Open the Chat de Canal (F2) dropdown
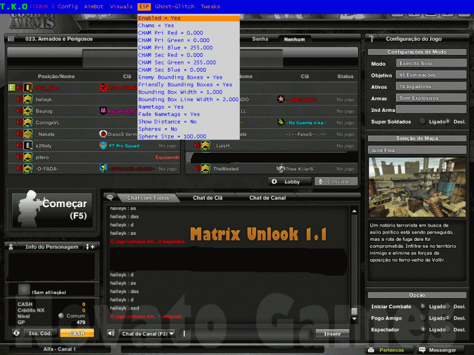This screenshot has width=474, height=355. tap(172, 332)
